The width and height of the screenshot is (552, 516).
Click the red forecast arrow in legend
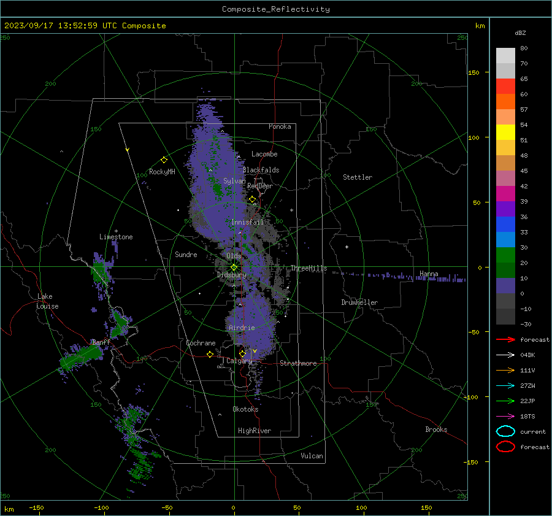tap(505, 339)
